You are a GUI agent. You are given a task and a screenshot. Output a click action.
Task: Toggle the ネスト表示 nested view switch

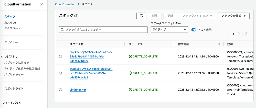tap(194, 30)
